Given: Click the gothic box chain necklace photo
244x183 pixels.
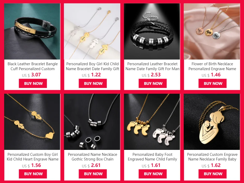Looking at the screenshot, I should 92,122.
